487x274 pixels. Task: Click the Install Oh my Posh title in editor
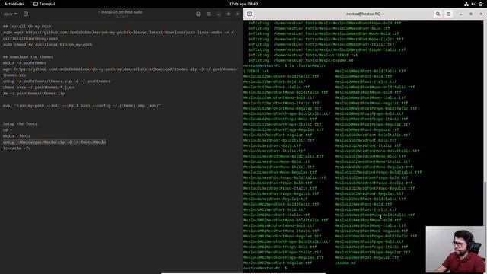pyautogui.click(x=121, y=12)
